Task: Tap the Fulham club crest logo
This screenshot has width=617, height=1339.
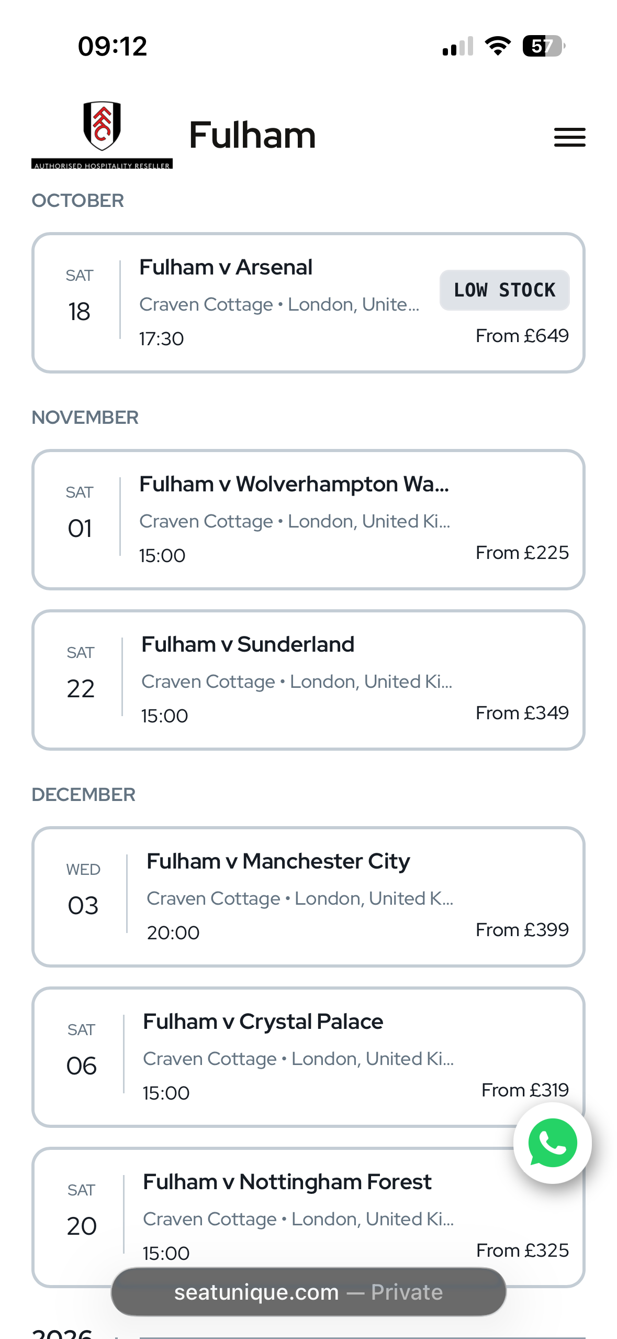Action: (102, 126)
